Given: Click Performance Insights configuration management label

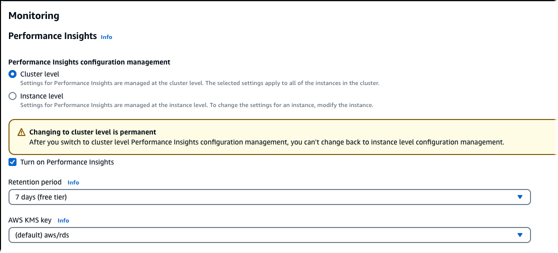Looking at the screenshot, I should (x=89, y=62).
